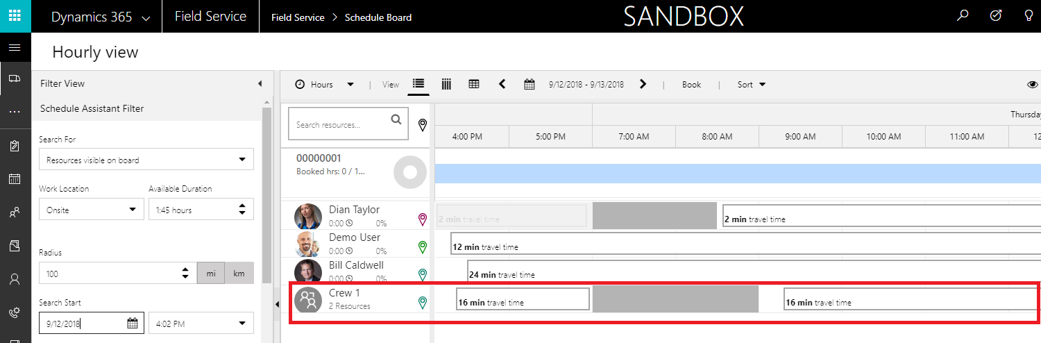The height and width of the screenshot is (343, 1041).
Task: Open the hamburger navigation menu
Action: (15, 48)
